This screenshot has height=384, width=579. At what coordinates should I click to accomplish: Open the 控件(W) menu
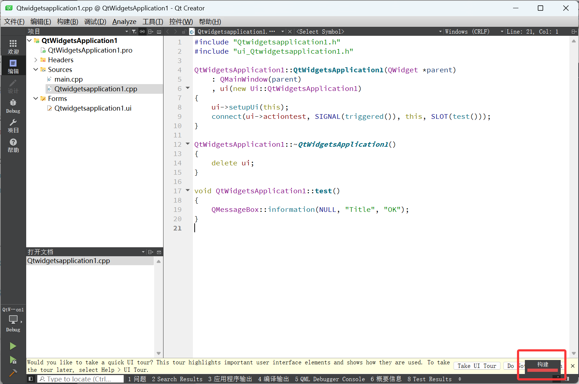[181, 21]
